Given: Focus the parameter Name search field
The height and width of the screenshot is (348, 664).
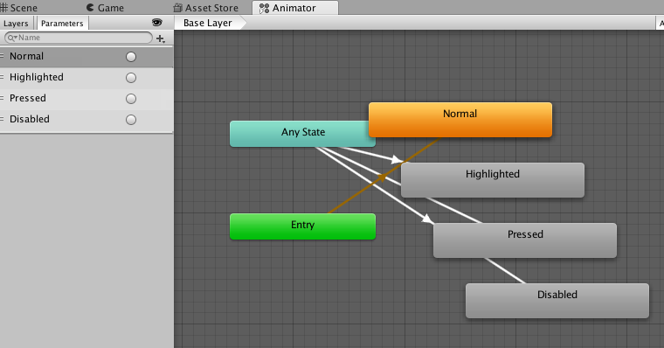Looking at the screenshot, I should 79,38.
